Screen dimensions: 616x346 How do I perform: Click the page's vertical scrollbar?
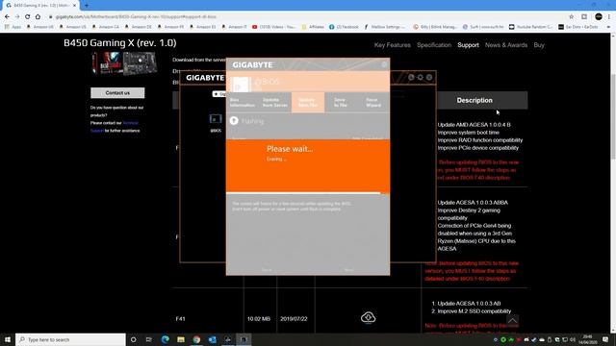(x=613, y=116)
